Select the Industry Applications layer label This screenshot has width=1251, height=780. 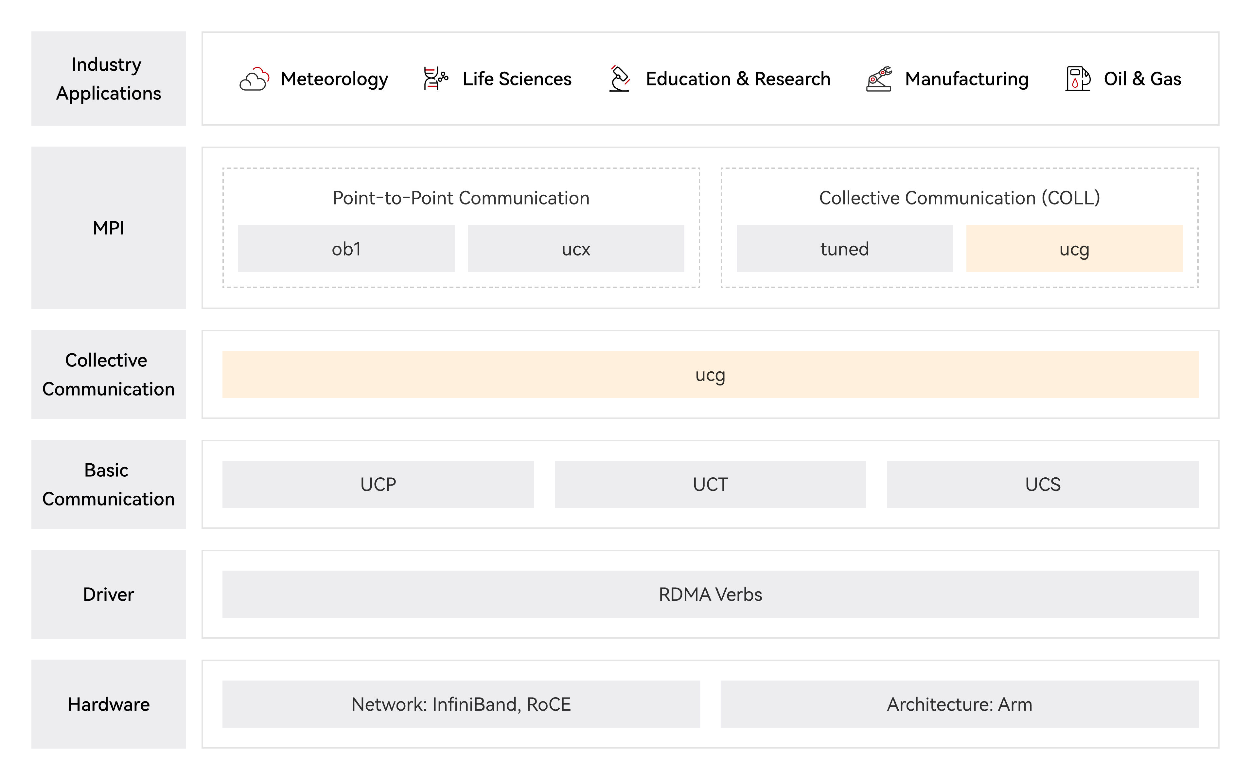[108, 79]
